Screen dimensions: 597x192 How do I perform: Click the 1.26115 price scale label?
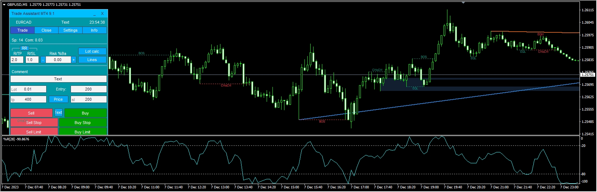click(x=588, y=10)
